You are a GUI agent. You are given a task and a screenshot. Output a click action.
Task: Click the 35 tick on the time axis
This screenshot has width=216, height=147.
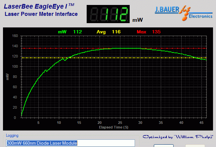coord(161,123)
